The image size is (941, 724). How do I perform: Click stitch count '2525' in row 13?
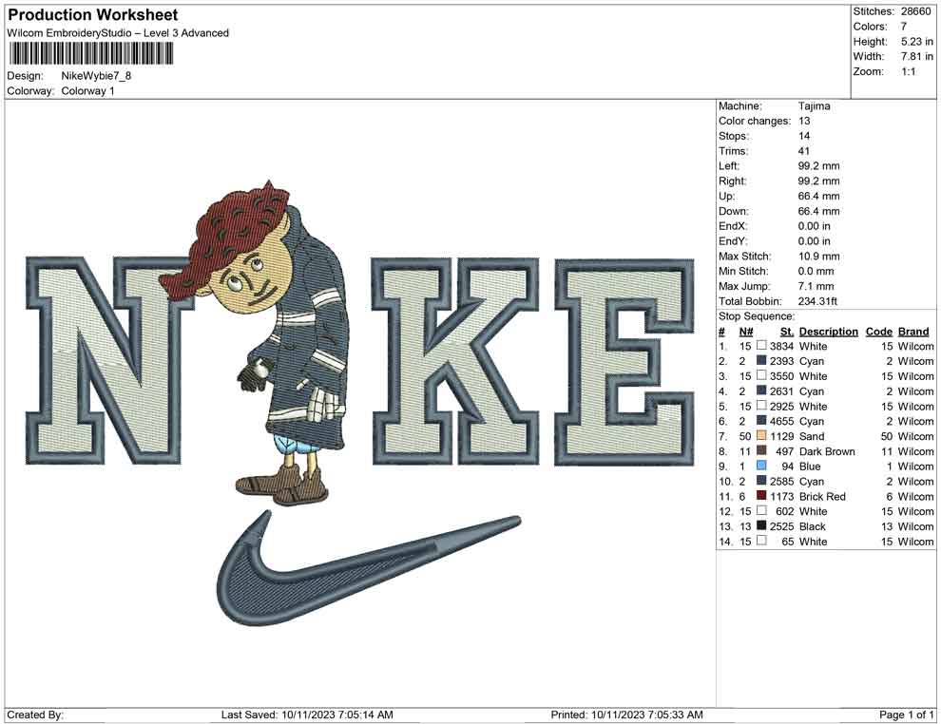click(x=782, y=526)
